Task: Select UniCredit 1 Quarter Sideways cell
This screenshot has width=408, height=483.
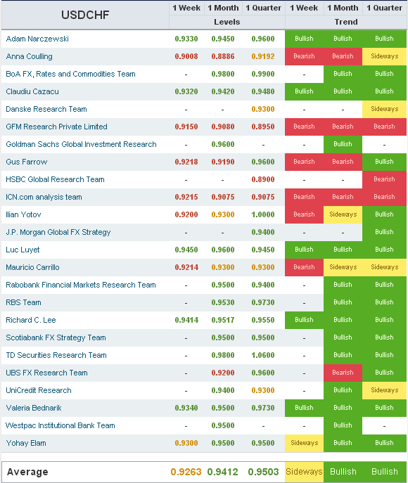Action: tap(384, 390)
